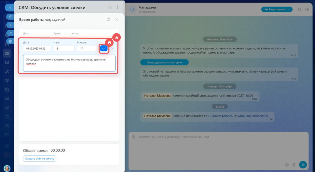Confirm time entry with blue checkmark button
The height and width of the screenshot is (172, 315).
coord(104,48)
